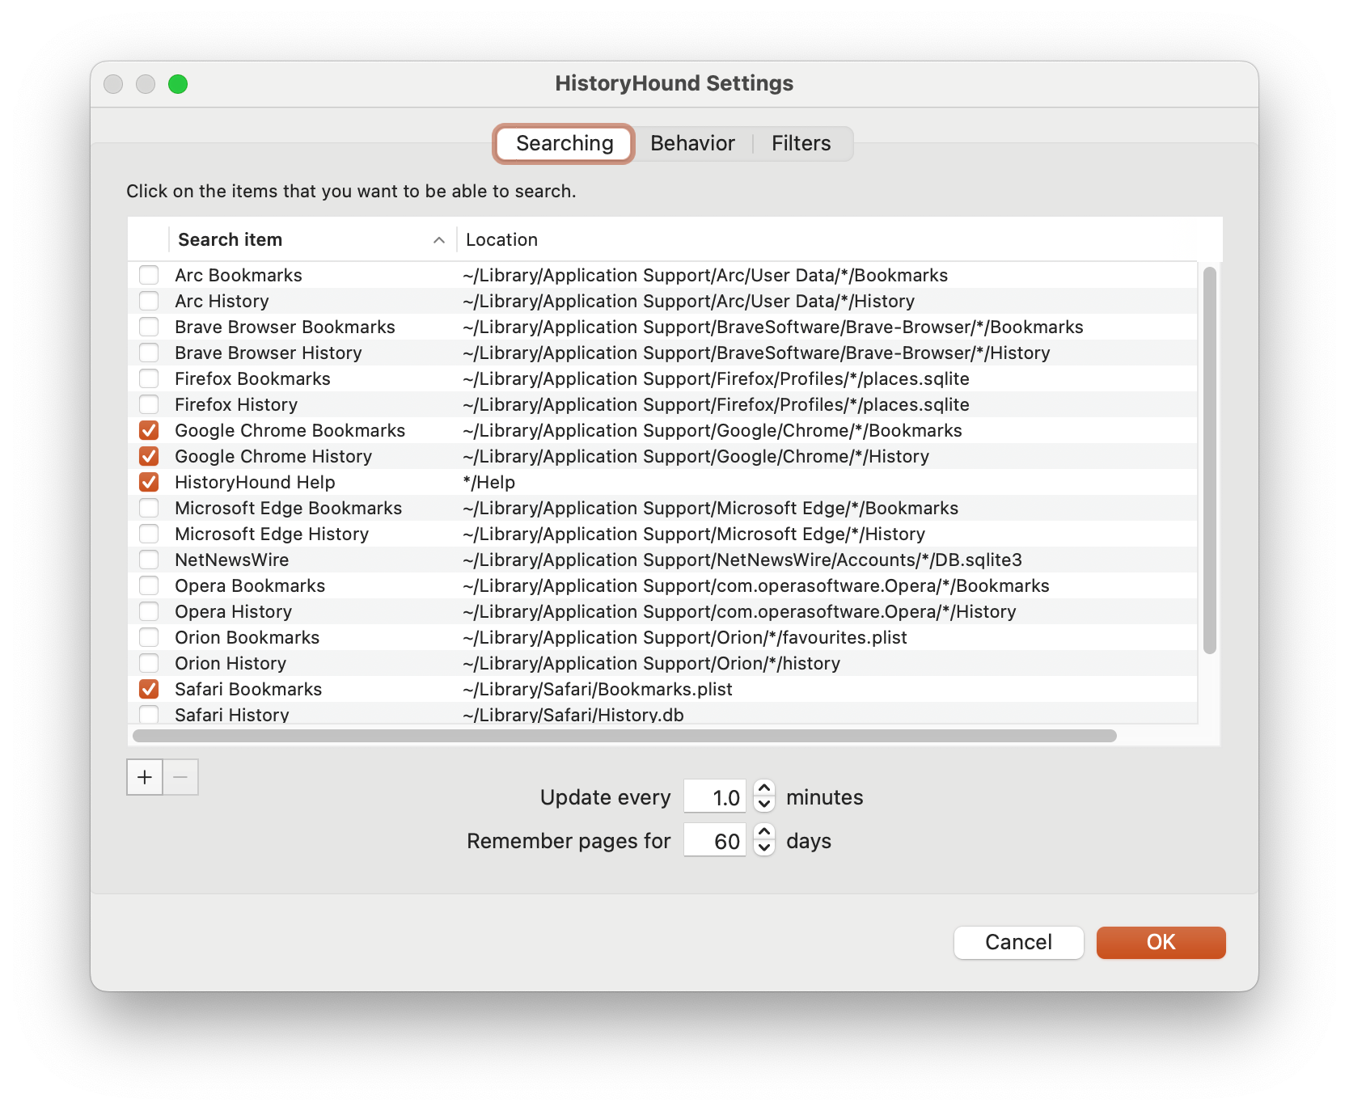Decrease the Update every minutes stepper
The width and height of the screenshot is (1349, 1111).
pyautogui.click(x=764, y=805)
